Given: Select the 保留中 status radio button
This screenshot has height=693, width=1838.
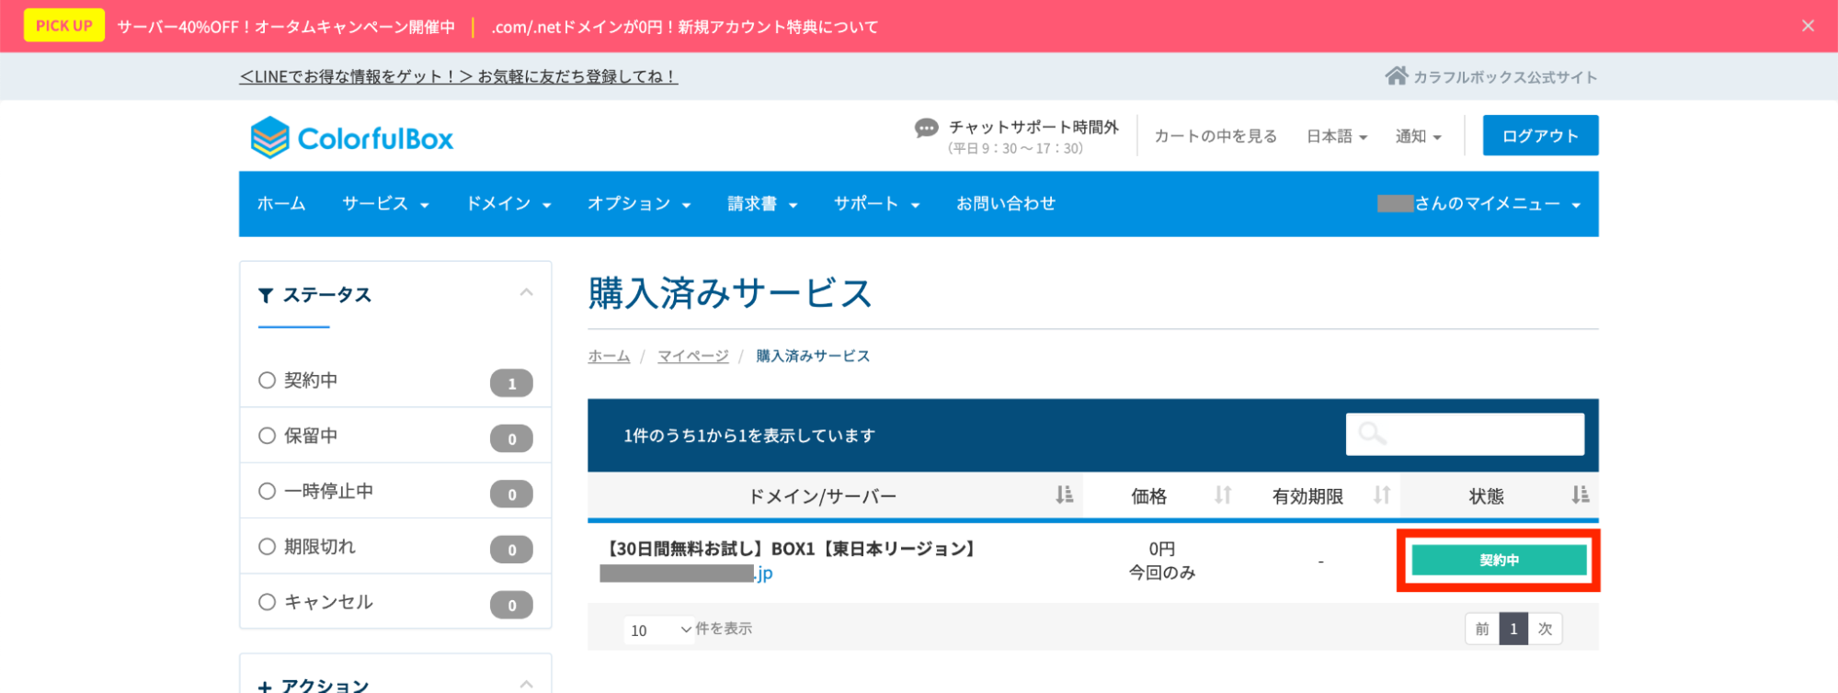Looking at the screenshot, I should click(x=267, y=436).
